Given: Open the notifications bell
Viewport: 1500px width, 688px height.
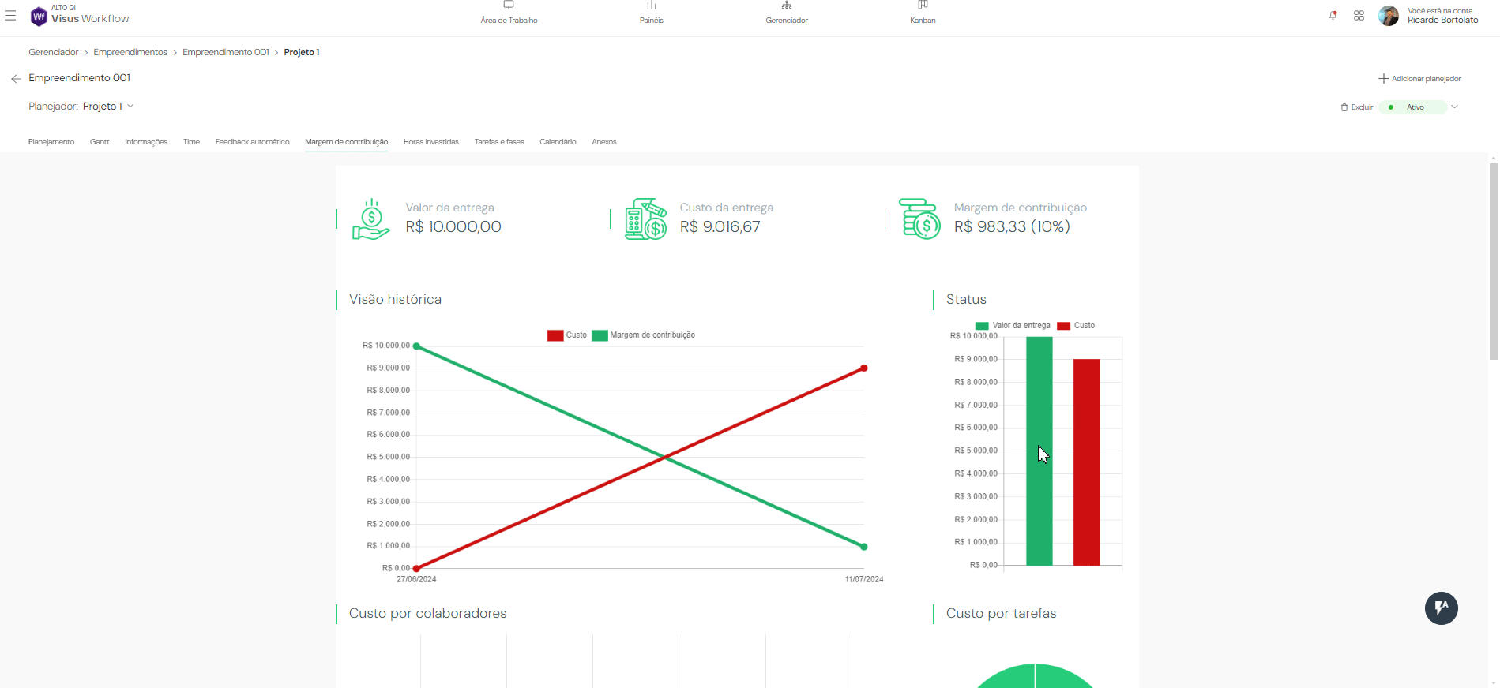Looking at the screenshot, I should click(x=1333, y=15).
